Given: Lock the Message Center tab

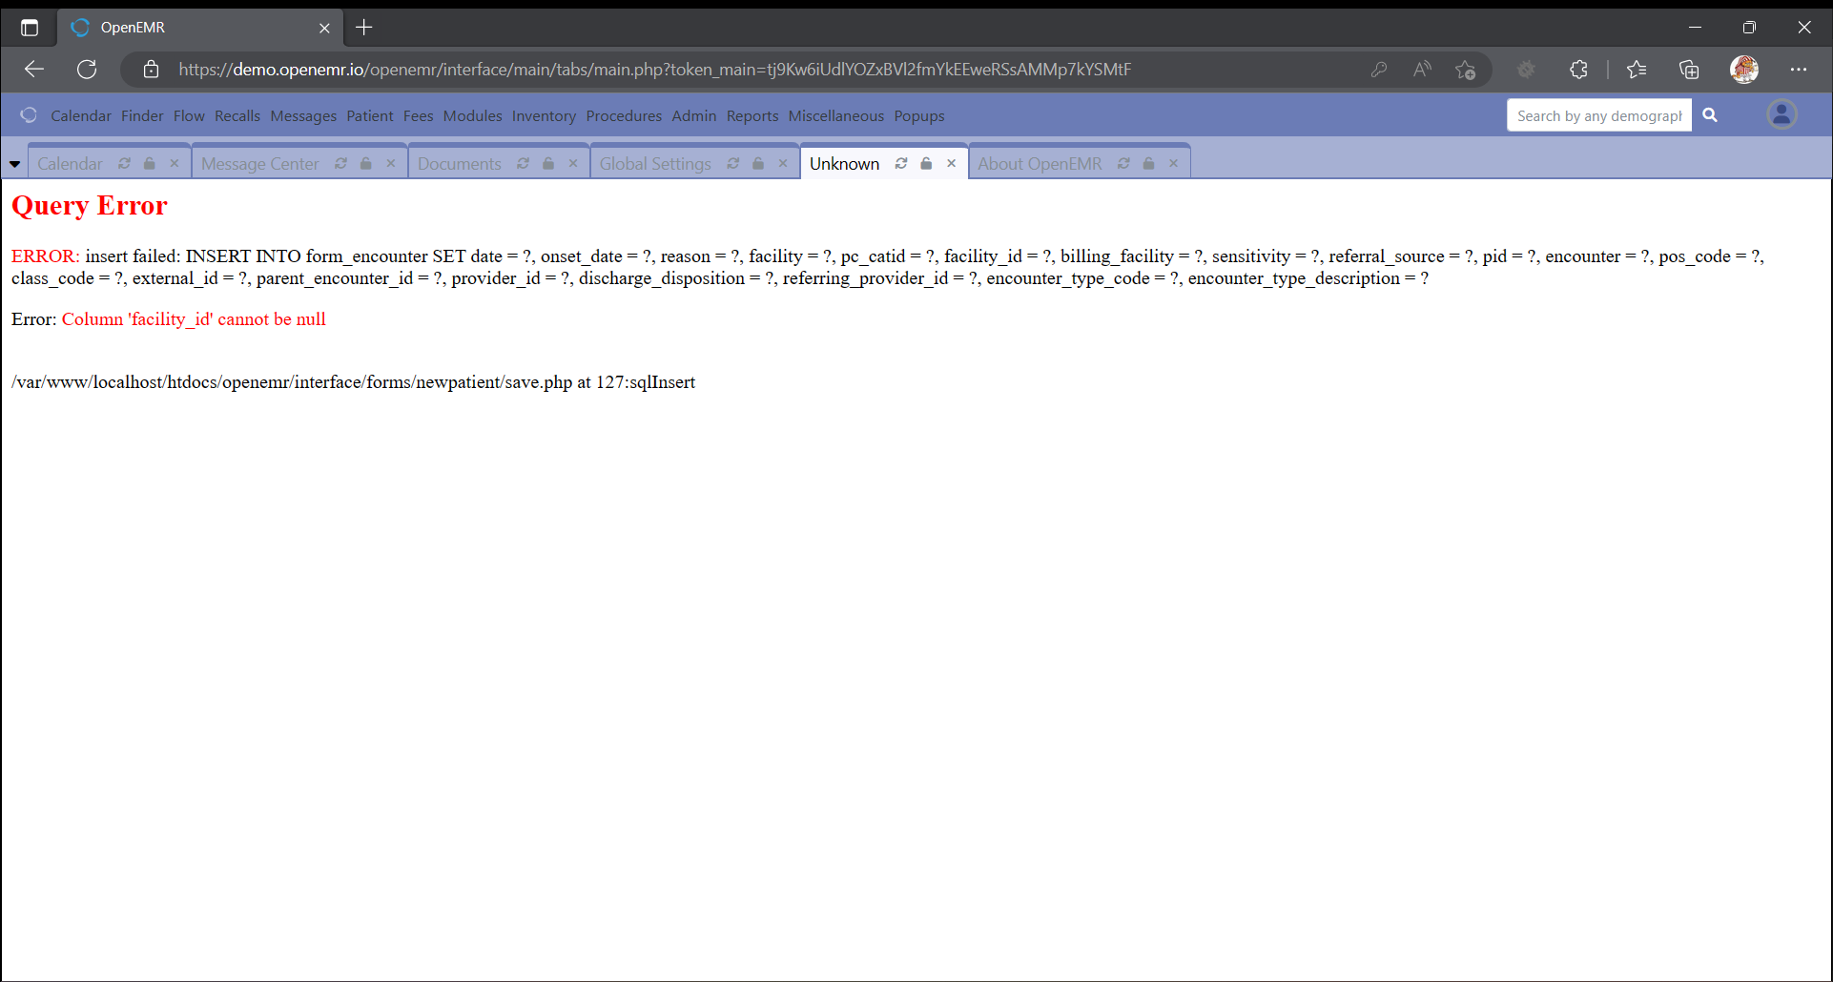Looking at the screenshot, I should (365, 163).
